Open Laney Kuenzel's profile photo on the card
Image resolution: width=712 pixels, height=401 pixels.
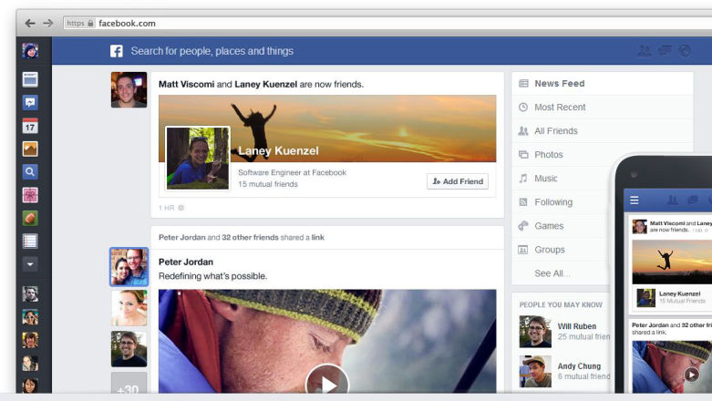coord(198,158)
